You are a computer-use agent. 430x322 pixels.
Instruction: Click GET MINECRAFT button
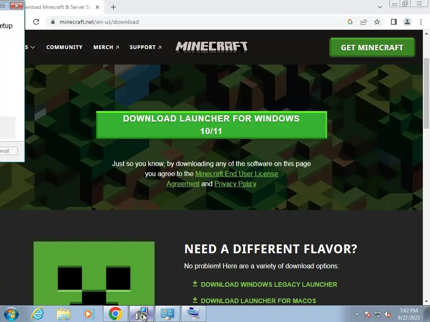[372, 47]
